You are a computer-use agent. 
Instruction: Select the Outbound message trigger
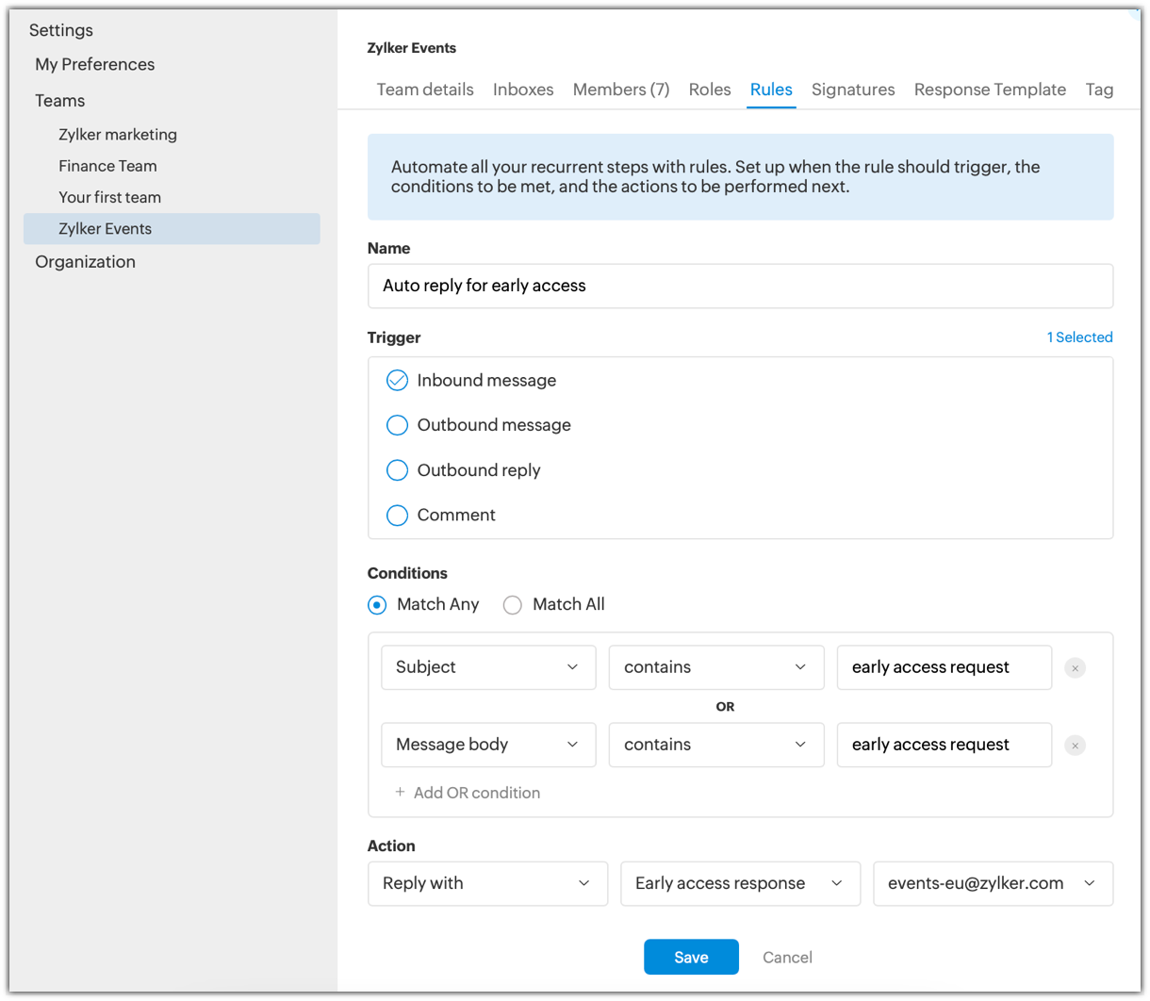coord(397,425)
